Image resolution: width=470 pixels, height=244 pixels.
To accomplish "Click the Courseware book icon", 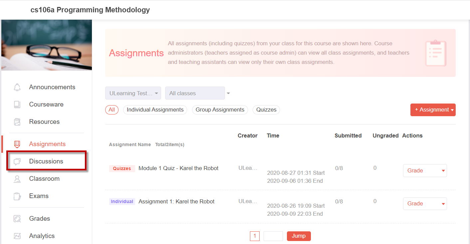I will (17, 105).
